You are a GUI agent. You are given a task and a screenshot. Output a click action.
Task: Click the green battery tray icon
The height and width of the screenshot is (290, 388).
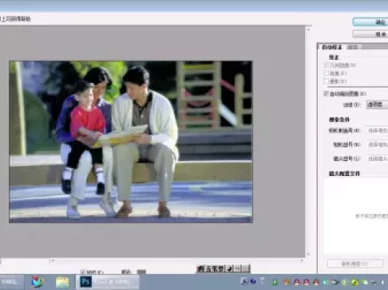click(x=275, y=282)
